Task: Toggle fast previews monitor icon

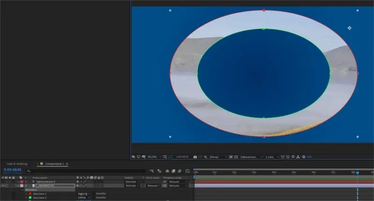Action: point(138,157)
